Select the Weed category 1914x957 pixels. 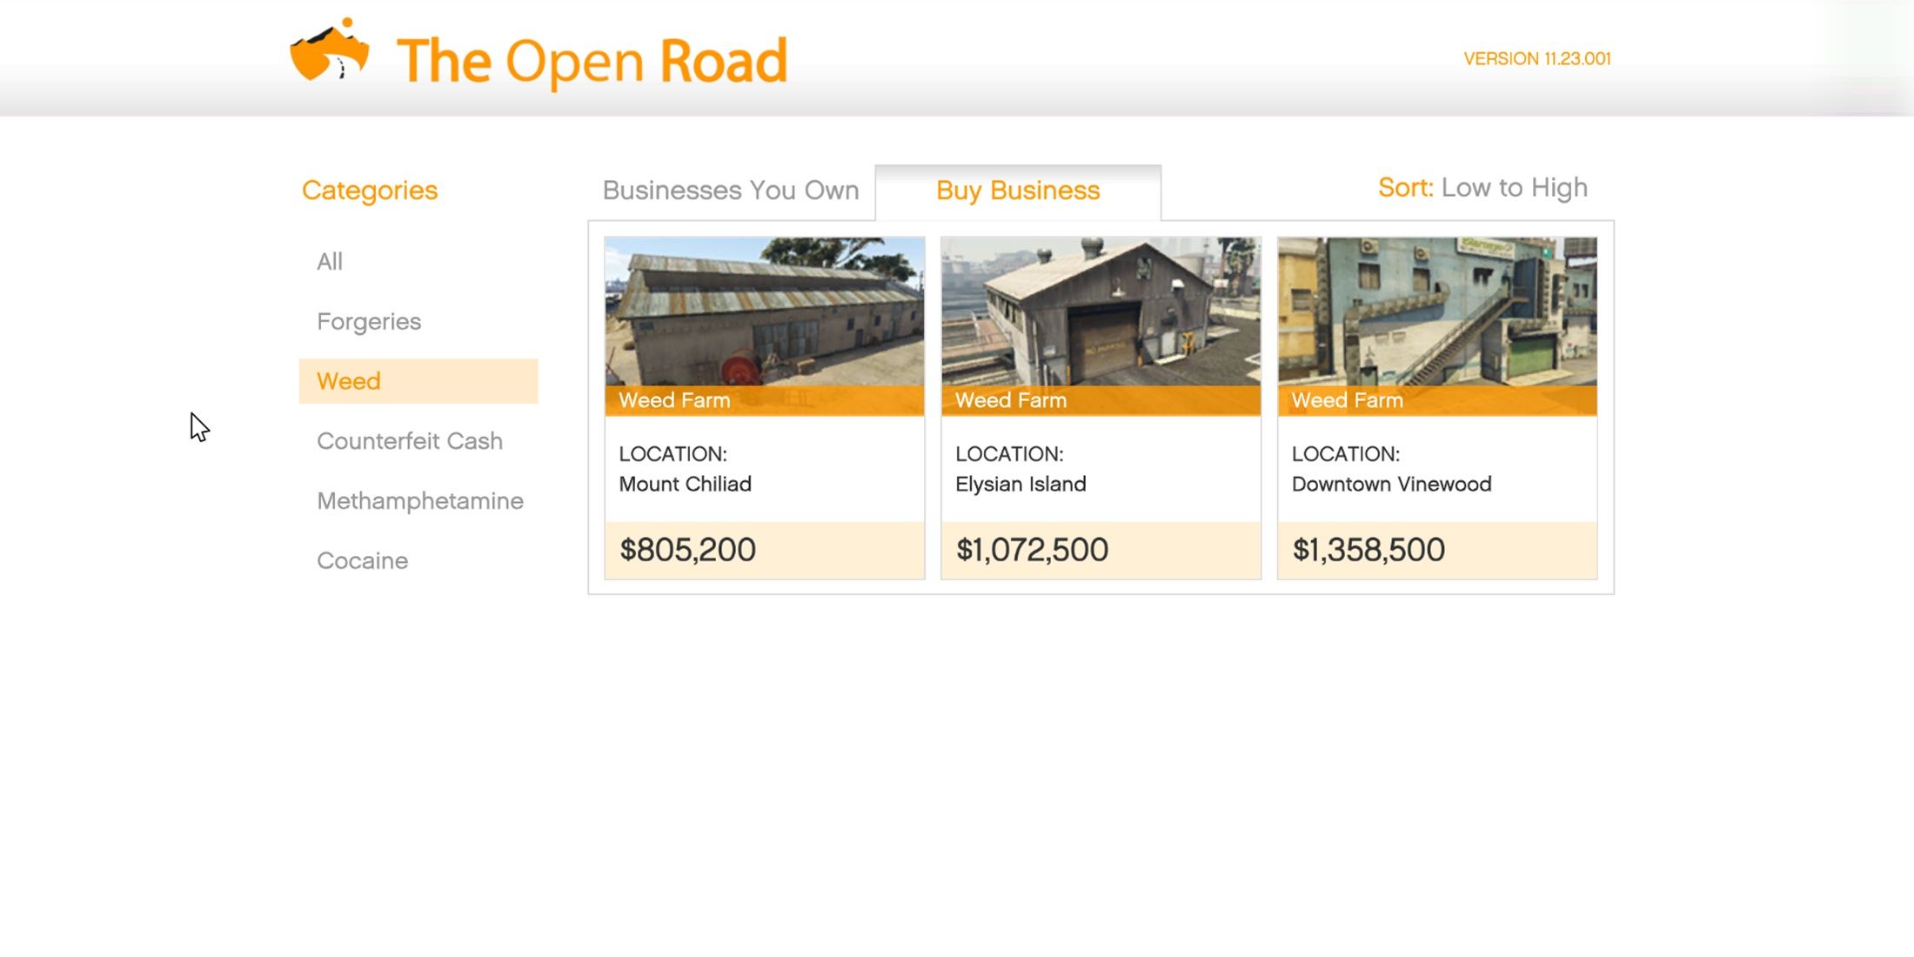click(418, 381)
